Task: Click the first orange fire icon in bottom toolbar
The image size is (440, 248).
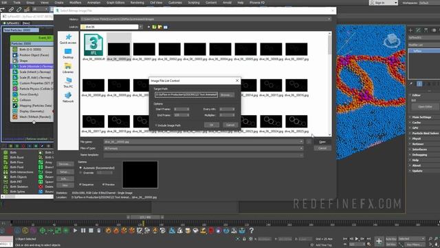Action: click(108, 231)
